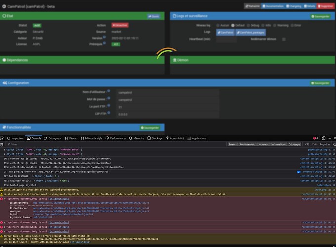Save Logs et surveillance with Sauvegarder
Image resolution: width=336 pixels, height=247 pixels.
tap(320, 16)
